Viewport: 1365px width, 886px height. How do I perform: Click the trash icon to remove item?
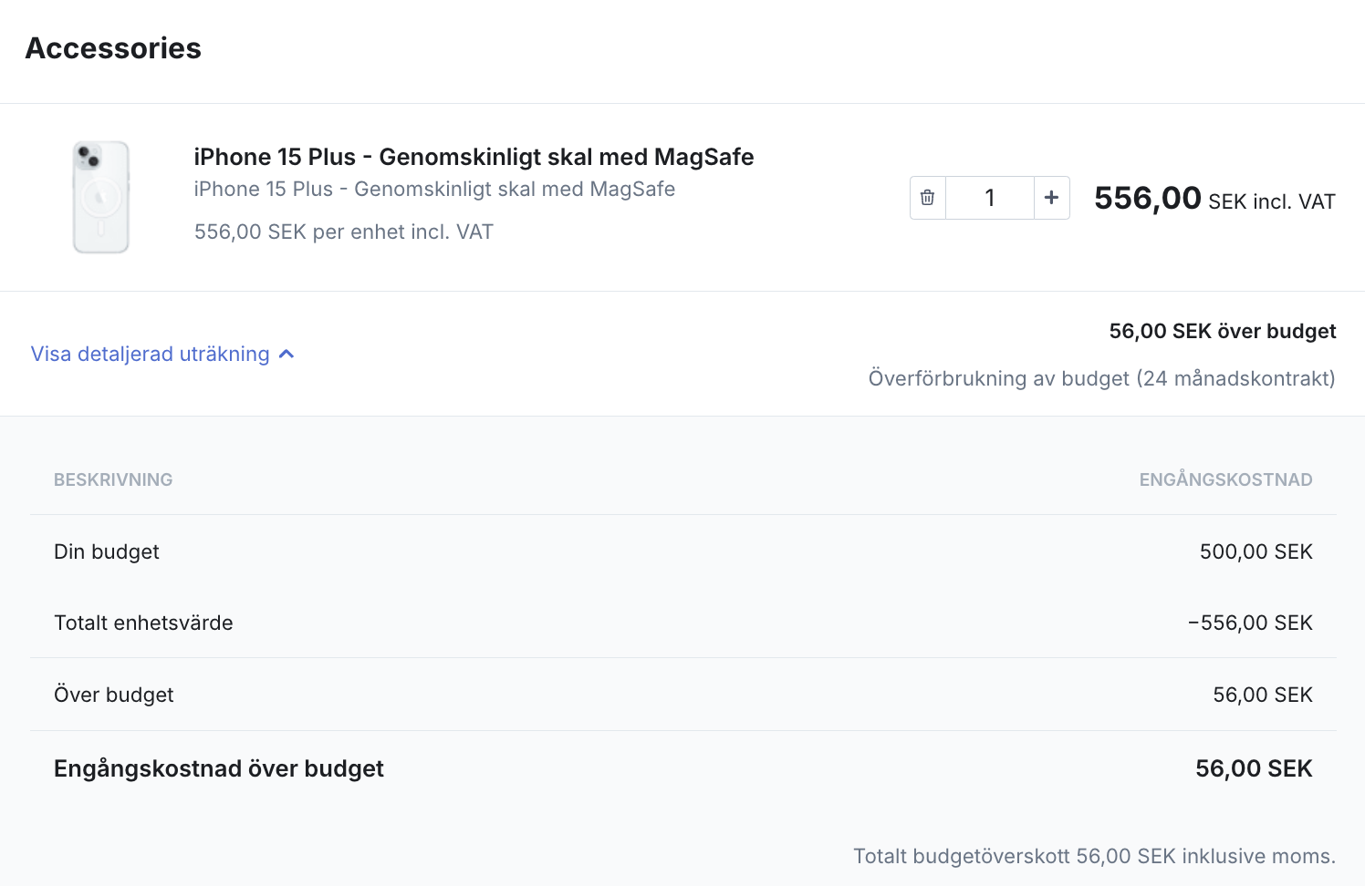[x=928, y=198]
